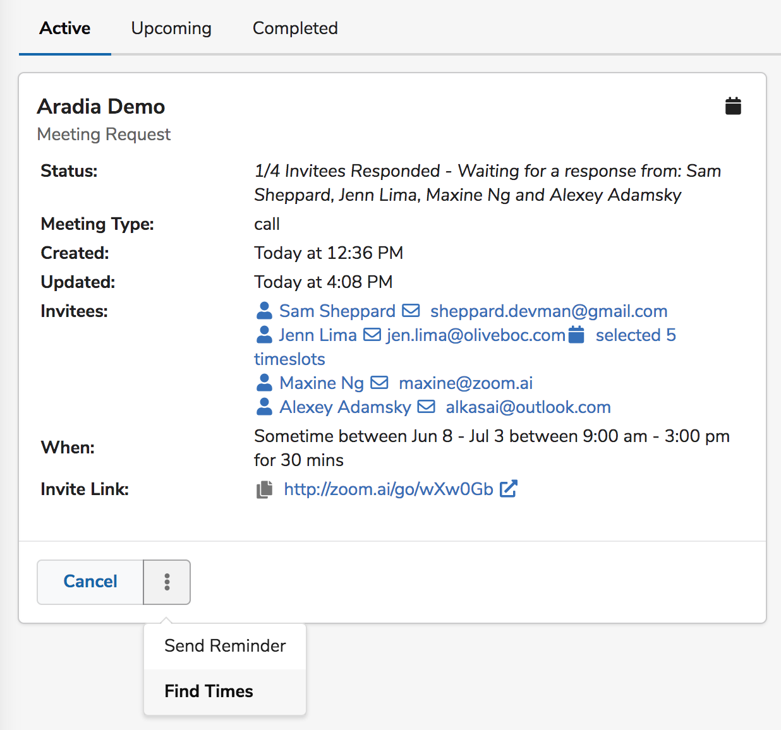Choose Send Reminder from the dropdown menu
This screenshot has width=781, height=730.
(x=225, y=646)
